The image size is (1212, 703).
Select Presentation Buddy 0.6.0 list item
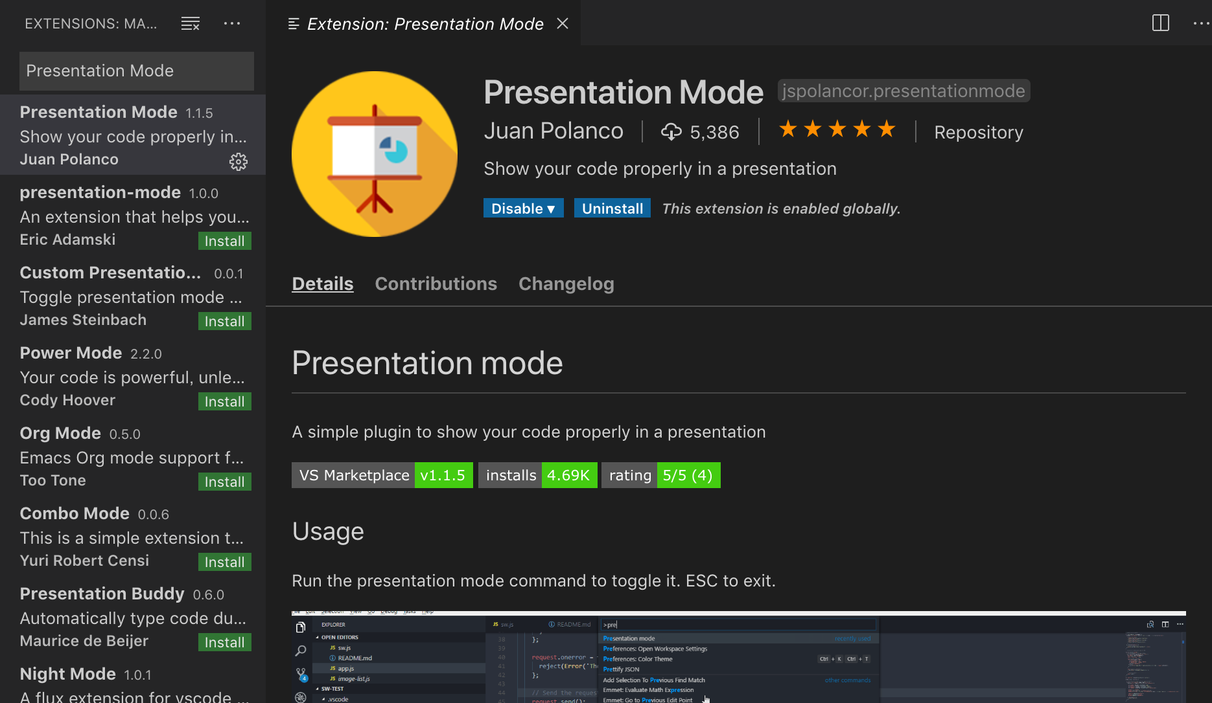coord(133,616)
